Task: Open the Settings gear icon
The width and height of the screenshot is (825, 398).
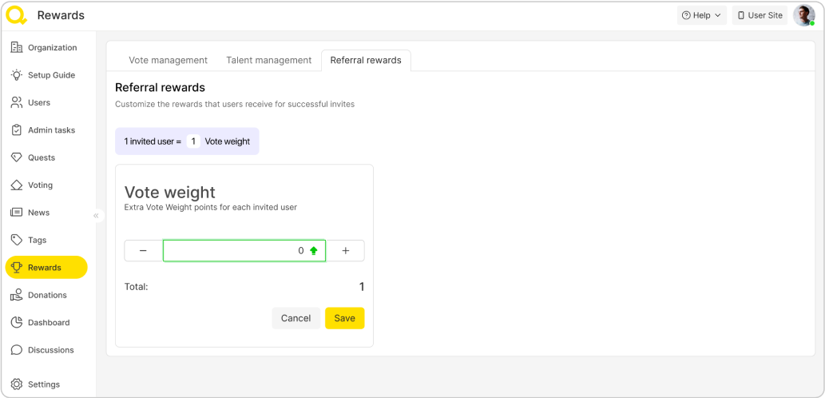Action: [16, 384]
